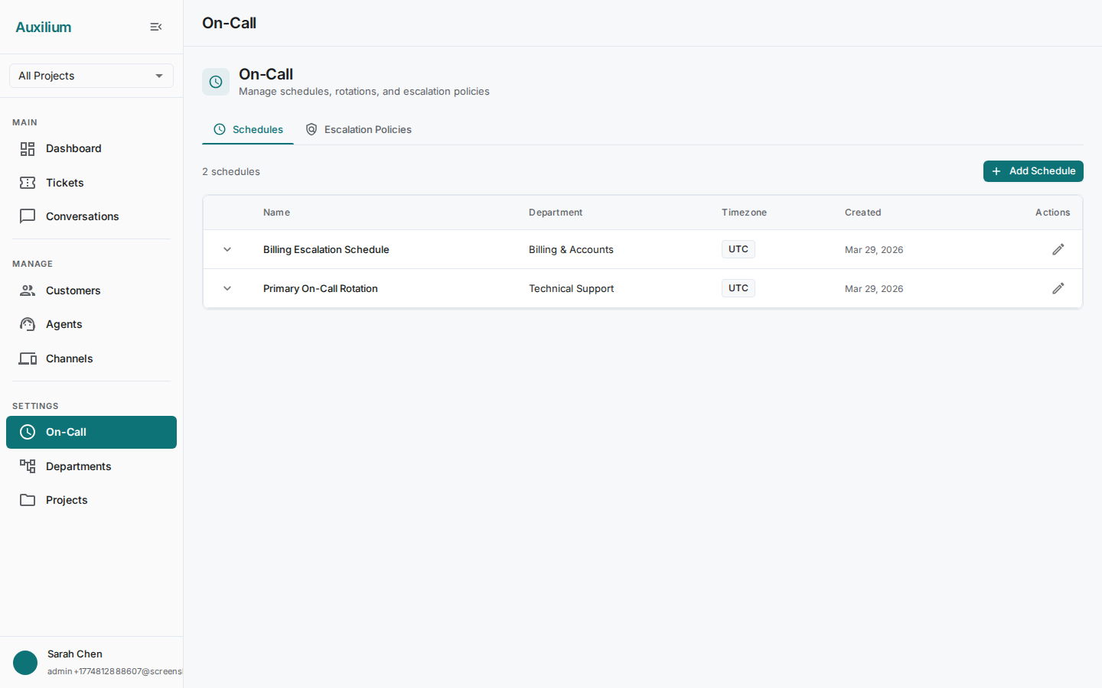Sort table by the Name column header
The image size is (1102, 688).
click(x=276, y=213)
